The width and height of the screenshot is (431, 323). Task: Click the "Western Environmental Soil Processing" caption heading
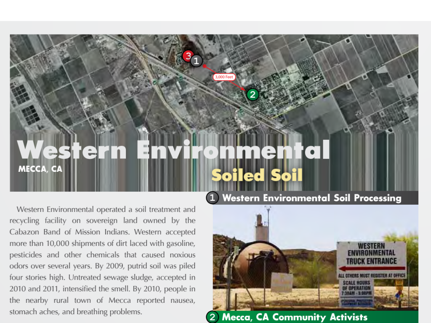312,198
